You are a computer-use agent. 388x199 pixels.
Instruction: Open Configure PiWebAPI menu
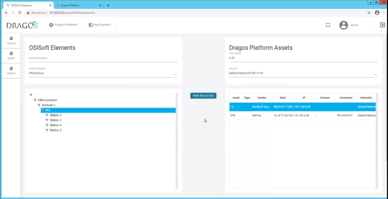[x=63, y=25]
